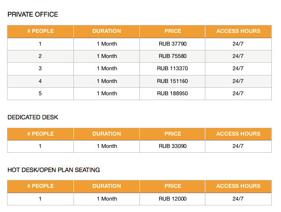Click PRICE header in Hot Desk table
The image size is (281, 212).
tap(173, 186)
